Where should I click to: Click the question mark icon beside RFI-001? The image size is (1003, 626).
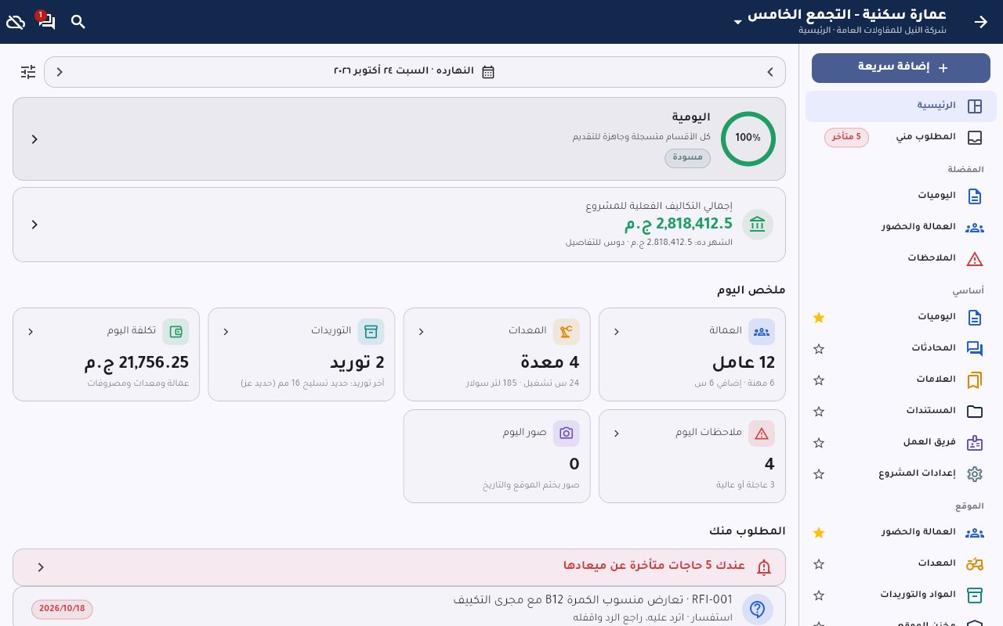pyautogui.click(x=758, y=610)
